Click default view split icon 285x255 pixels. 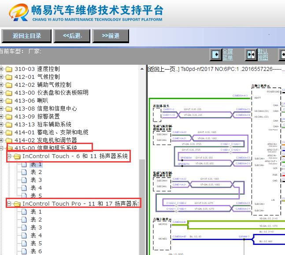(x=251, y=55)
